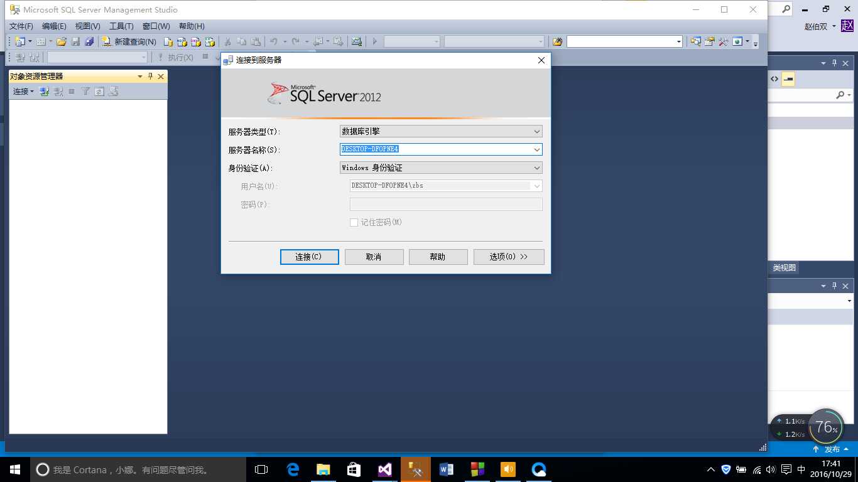Tick the 记住密码(M) checkbox
This screenshot has width=858, height=482.
354,223
